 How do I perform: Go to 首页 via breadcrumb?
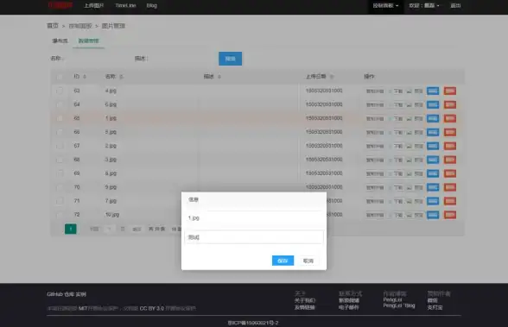click(x=53, y=26)
